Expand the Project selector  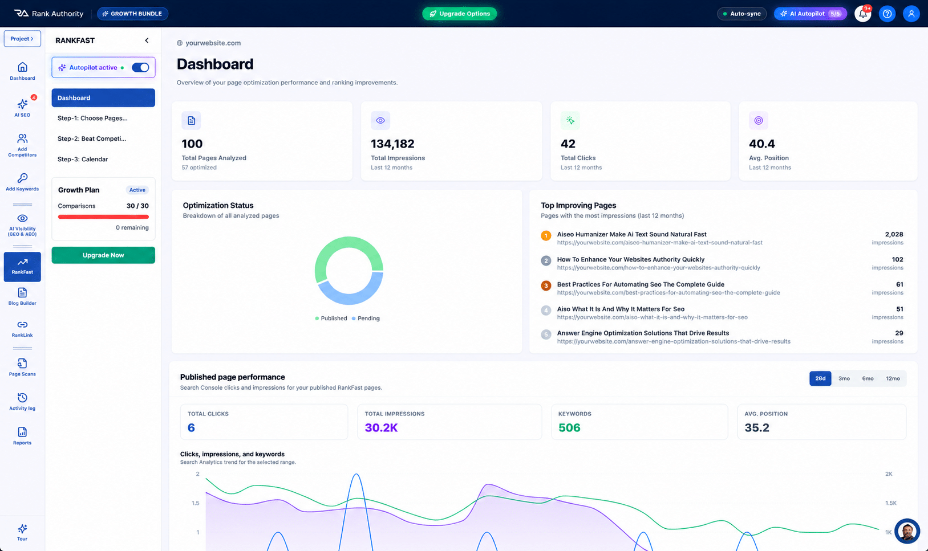(x=22, y=39)
